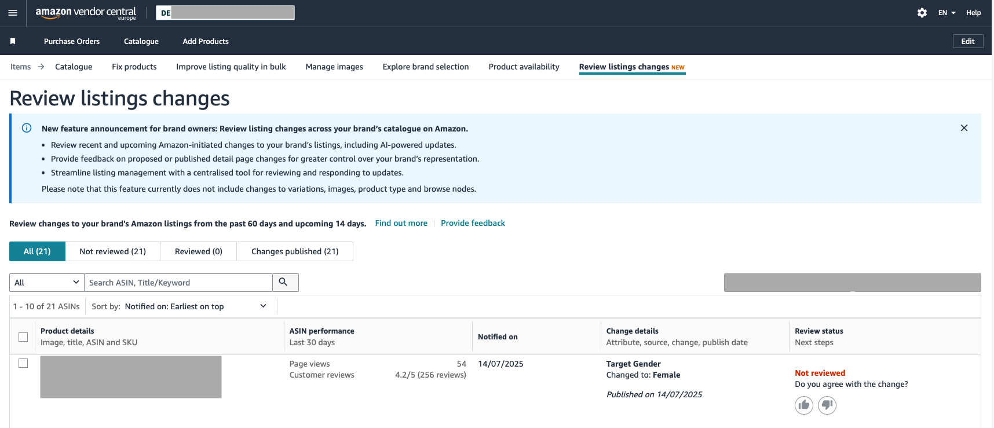Switch to the Not reviewed (21) tab
The width and height of the screenshot is (994, 428).
coord(112,251)
